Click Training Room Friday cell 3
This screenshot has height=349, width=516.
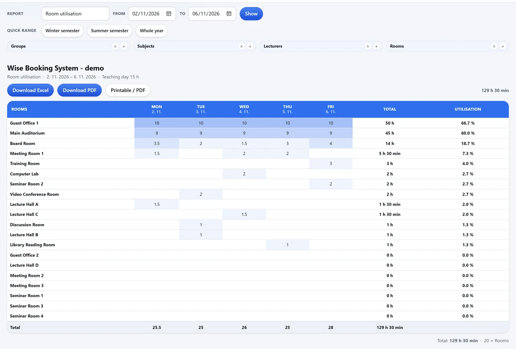(x=331, y=164)
